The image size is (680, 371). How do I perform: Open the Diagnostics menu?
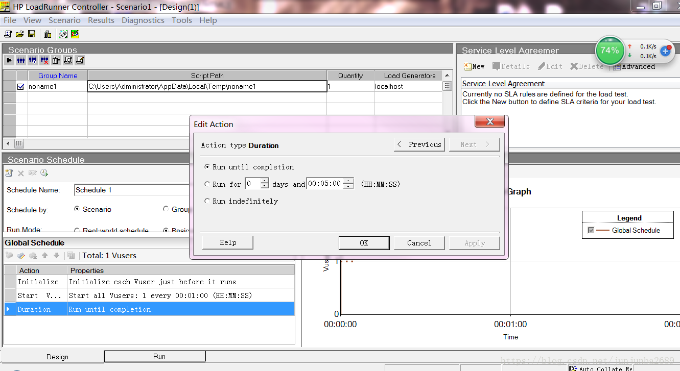pos(143,20)
